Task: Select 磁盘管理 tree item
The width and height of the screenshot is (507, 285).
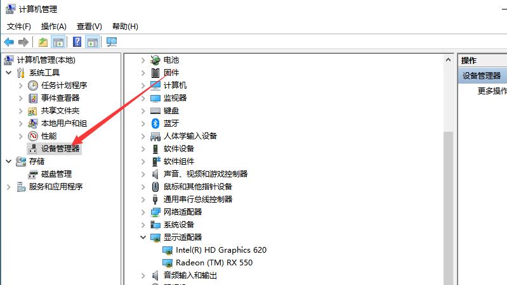Action: pos(56,174)
